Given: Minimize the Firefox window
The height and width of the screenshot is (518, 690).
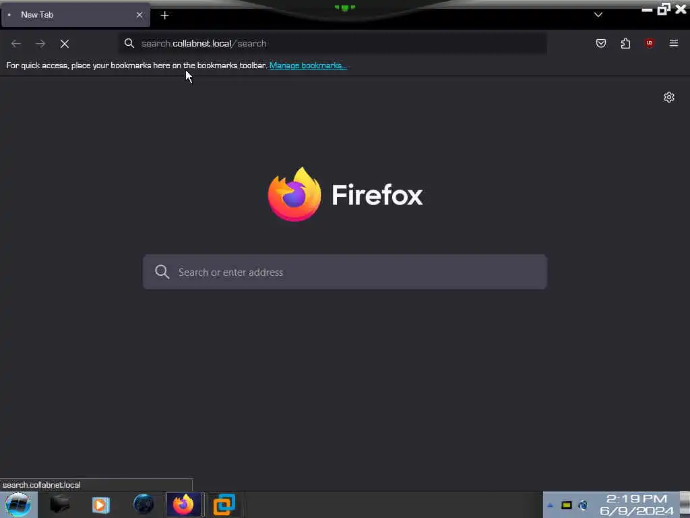Looking at the screenshot, I should click(x=647, y=9).
